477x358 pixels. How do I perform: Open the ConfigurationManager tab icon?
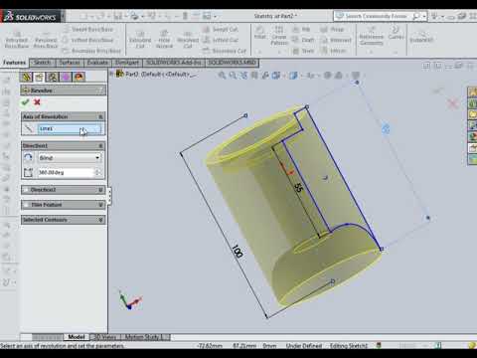(53, 77)
